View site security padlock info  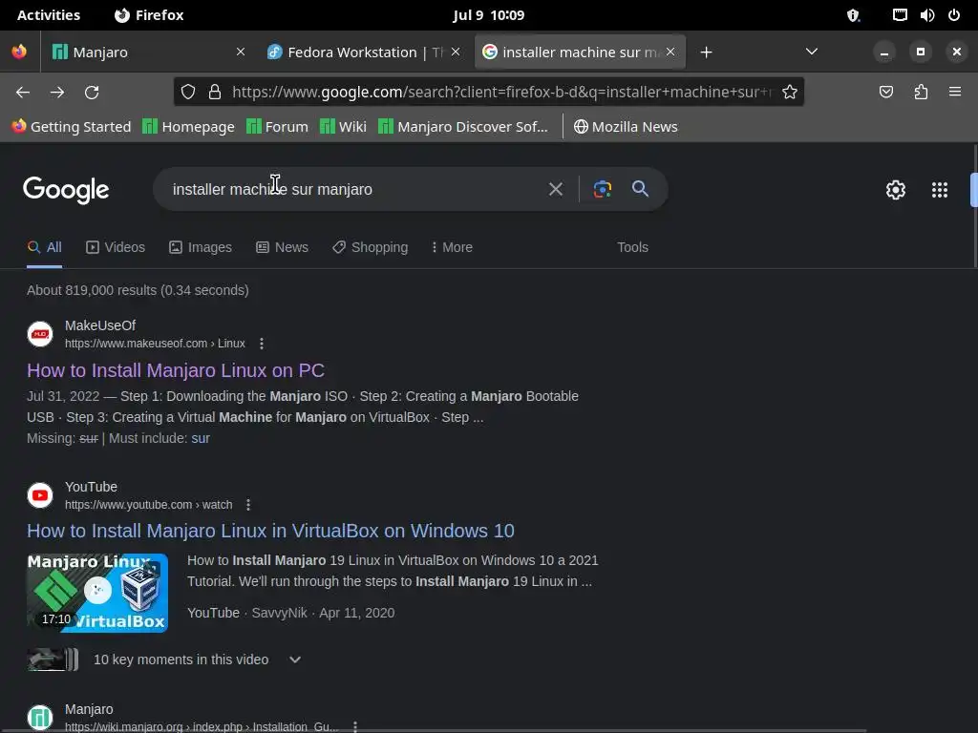click(215, 93)
